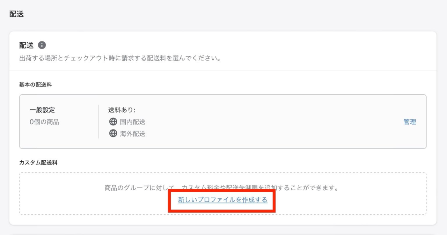Click the 海外配送 zone label
Screen dimensions: 447x235
(x=133, y=133)
